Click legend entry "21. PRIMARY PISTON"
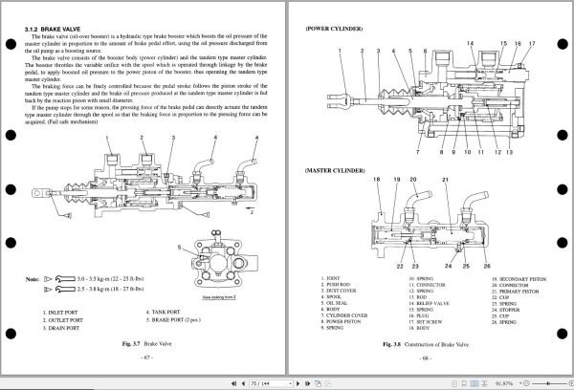 (516, 292)
